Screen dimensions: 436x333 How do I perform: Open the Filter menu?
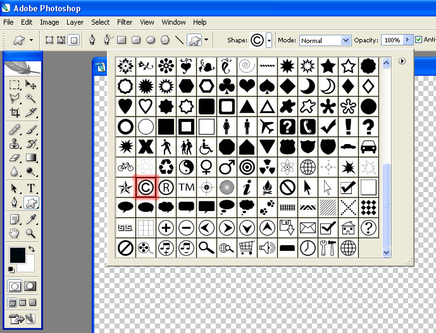tap(125, 22)
